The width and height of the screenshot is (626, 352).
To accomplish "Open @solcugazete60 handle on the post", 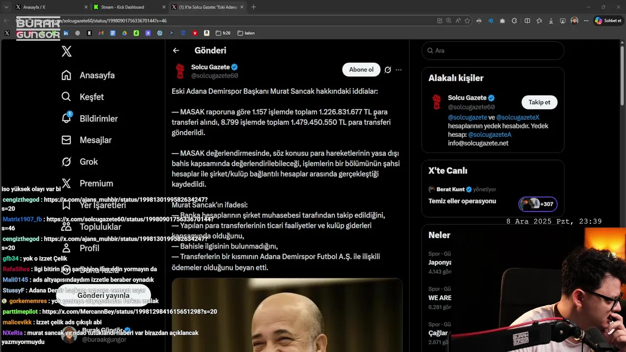I will [215, 76].
